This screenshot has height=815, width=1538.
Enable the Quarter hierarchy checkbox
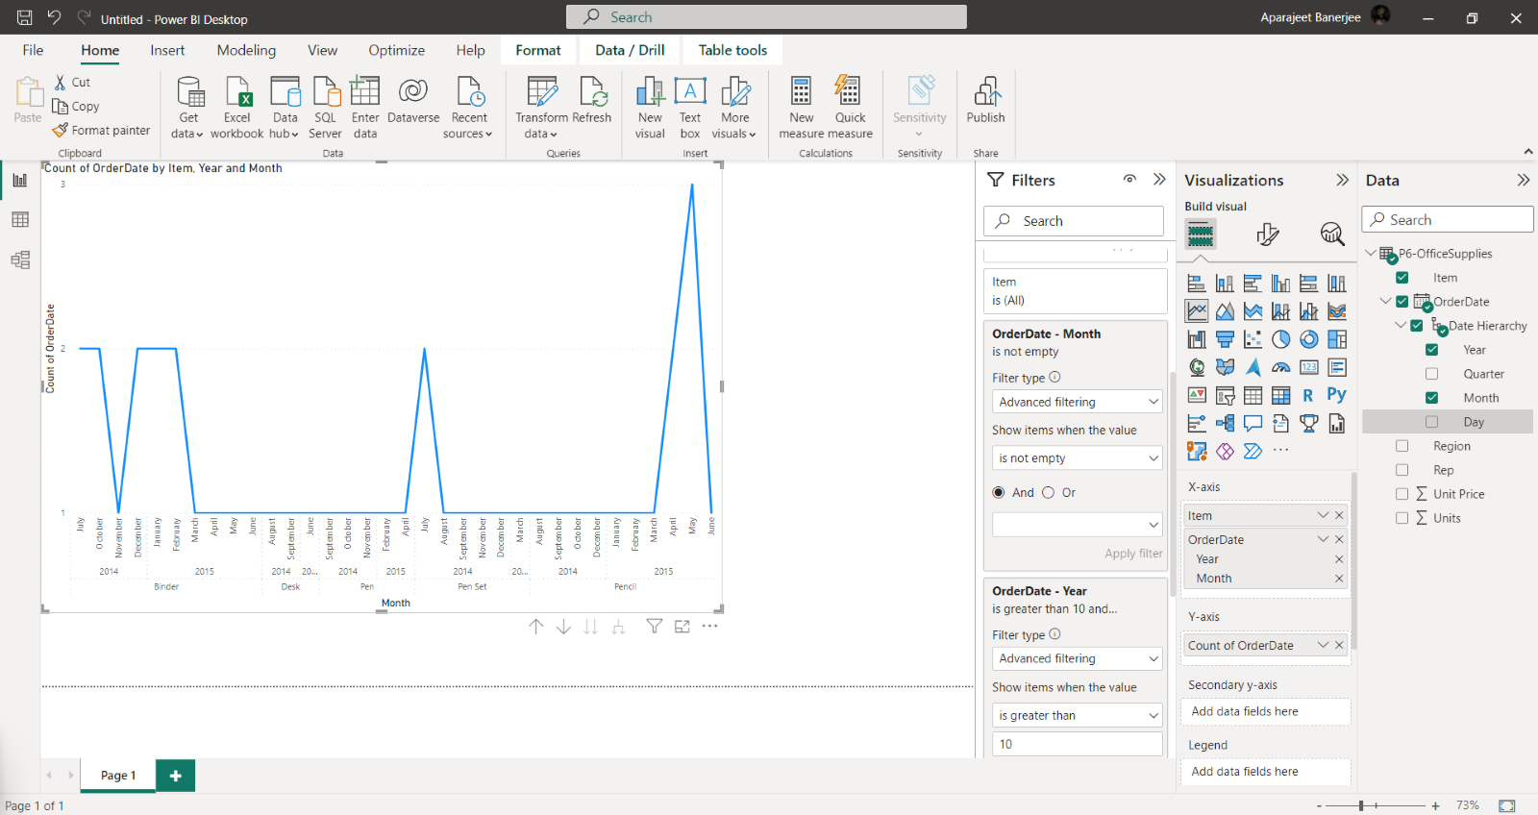point(1431,374)
